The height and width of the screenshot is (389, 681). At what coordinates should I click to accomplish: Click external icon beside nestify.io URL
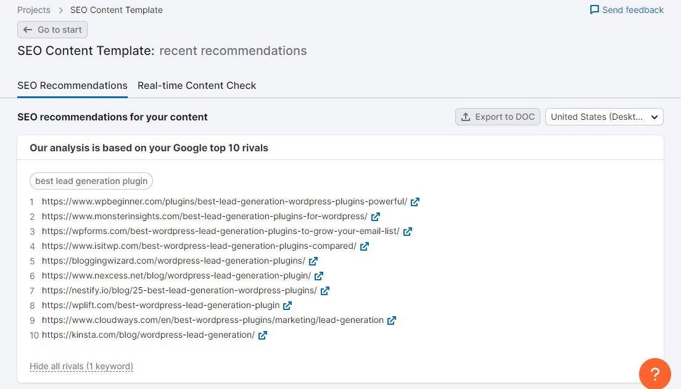pyautogui.click(x=325, y=290)
